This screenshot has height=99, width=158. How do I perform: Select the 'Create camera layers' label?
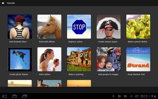108,42
